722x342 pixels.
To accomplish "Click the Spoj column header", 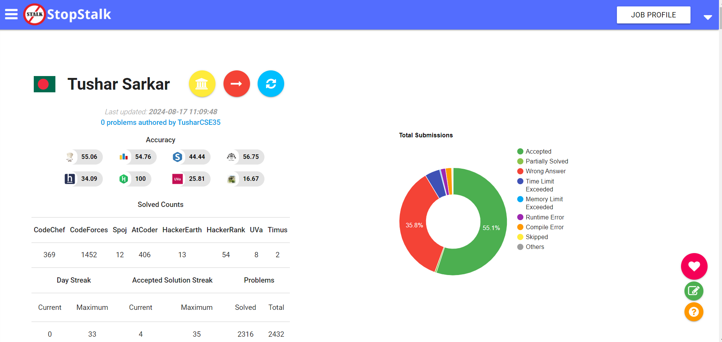I will click(x=120, y=230).
